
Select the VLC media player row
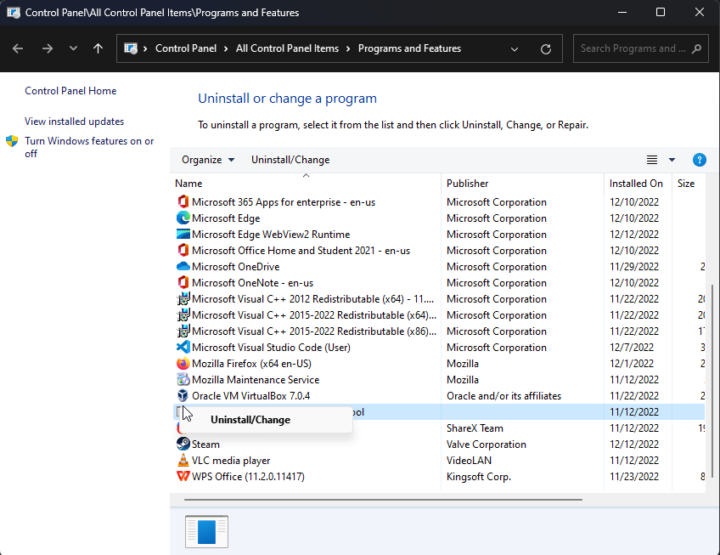(439, 460)
